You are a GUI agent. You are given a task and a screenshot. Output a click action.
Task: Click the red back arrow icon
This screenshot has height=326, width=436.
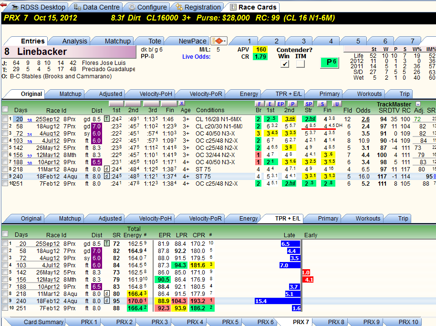coord(3,4)
